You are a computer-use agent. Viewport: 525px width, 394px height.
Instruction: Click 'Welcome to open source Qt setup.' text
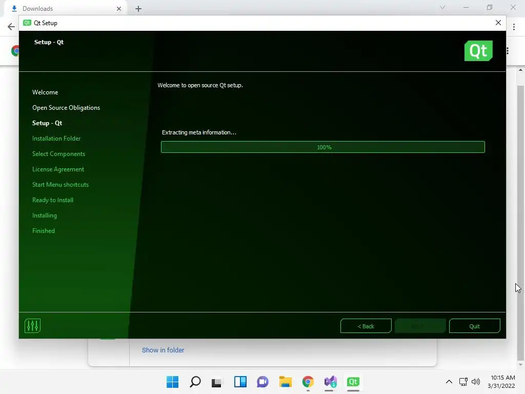point(200,85)
